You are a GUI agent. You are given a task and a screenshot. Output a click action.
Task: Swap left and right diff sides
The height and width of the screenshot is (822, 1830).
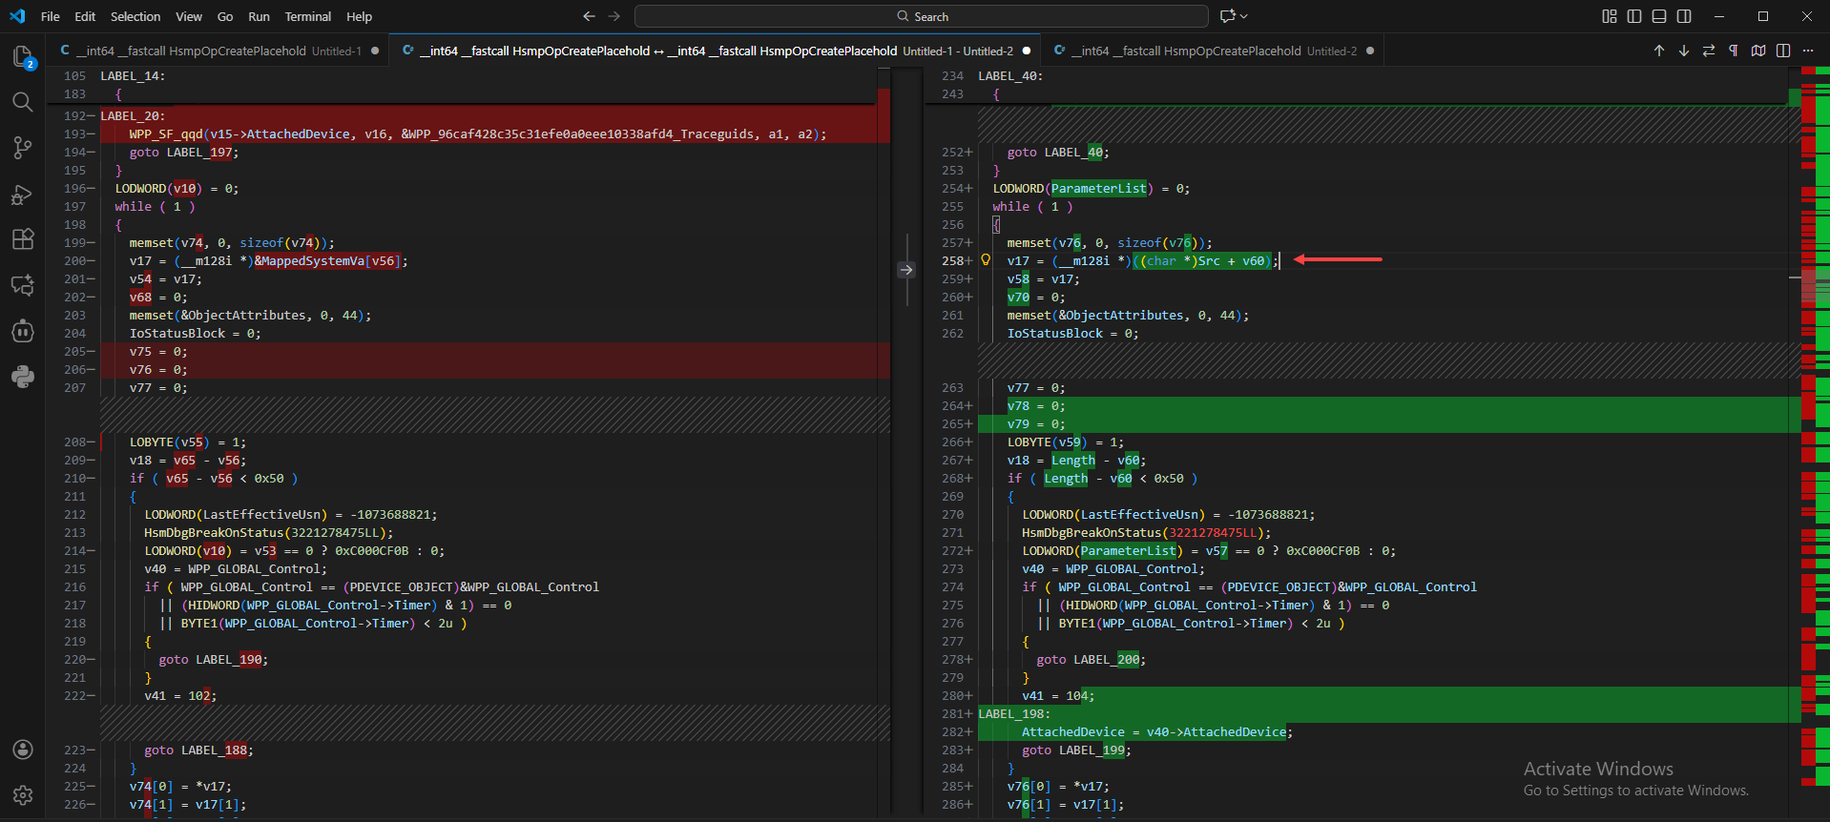tap(1709, 51)
